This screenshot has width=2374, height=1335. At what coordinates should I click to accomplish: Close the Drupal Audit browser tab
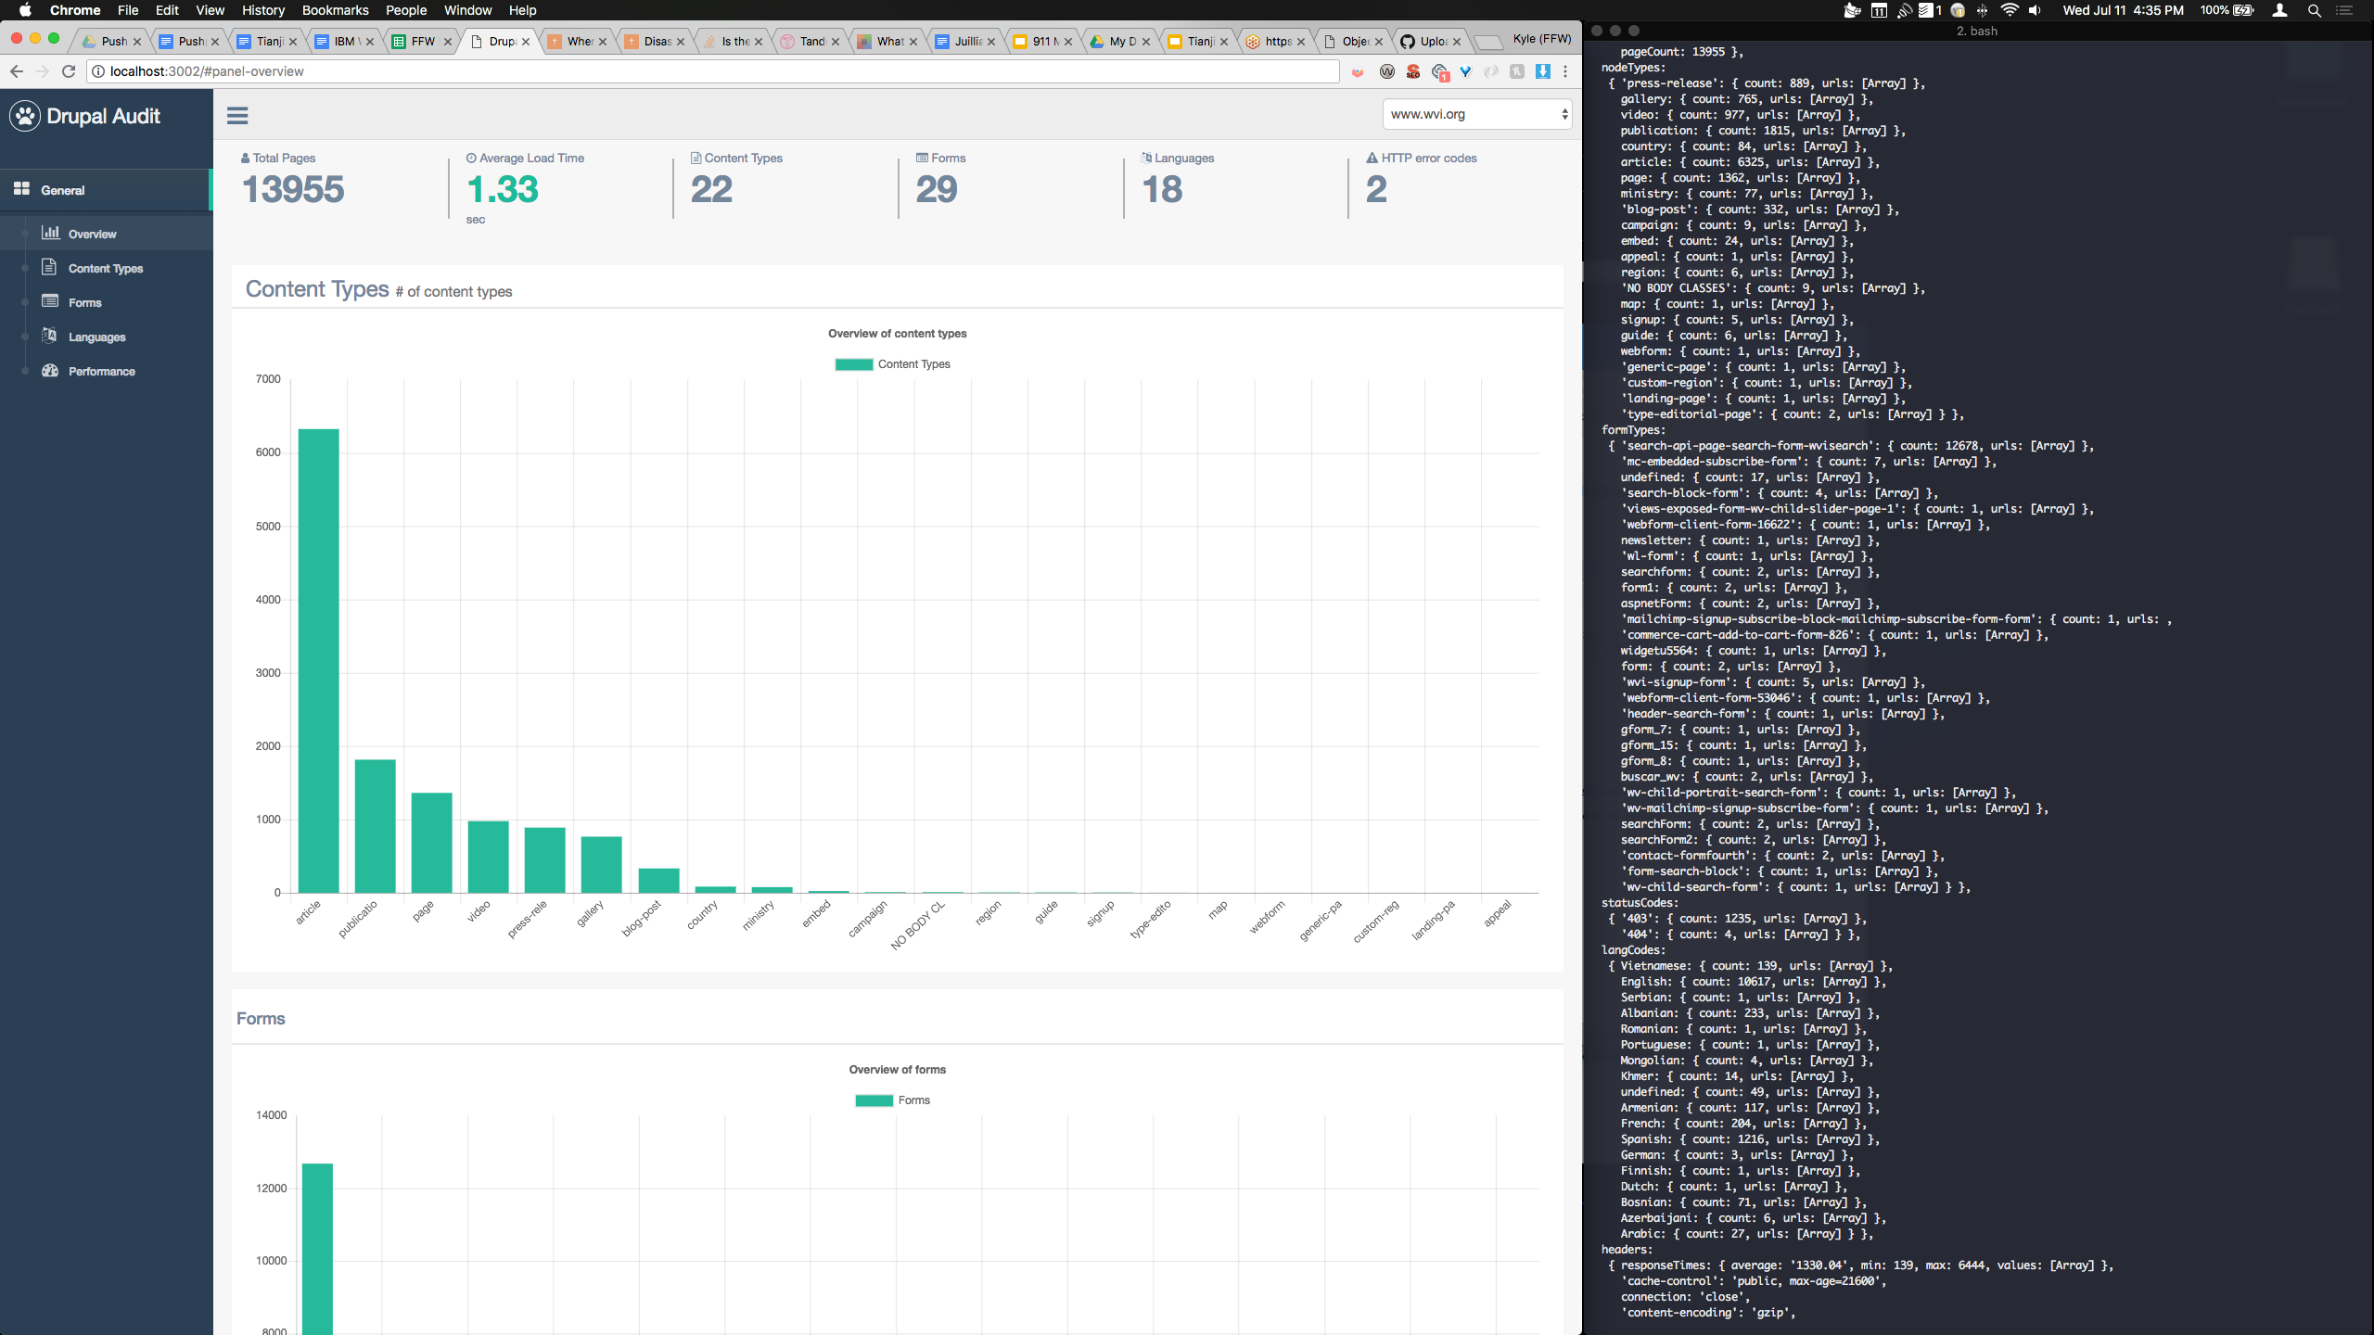tap(526, 42)
